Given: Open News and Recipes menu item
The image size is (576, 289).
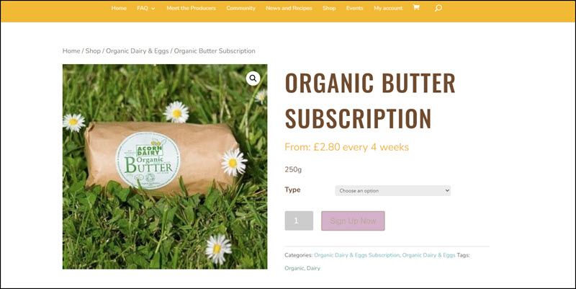Looking at the screenshot, I should (289, 8).
